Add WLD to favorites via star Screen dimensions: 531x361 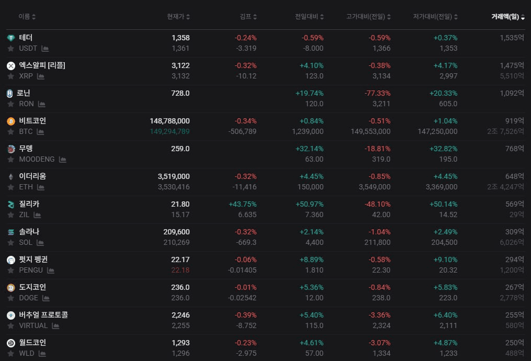(x=11, y=354)
